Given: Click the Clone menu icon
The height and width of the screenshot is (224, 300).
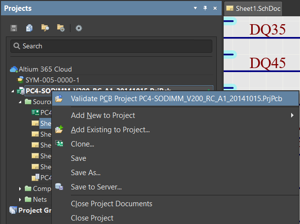Looking at the screenshot, I should (x=59, y=143).
